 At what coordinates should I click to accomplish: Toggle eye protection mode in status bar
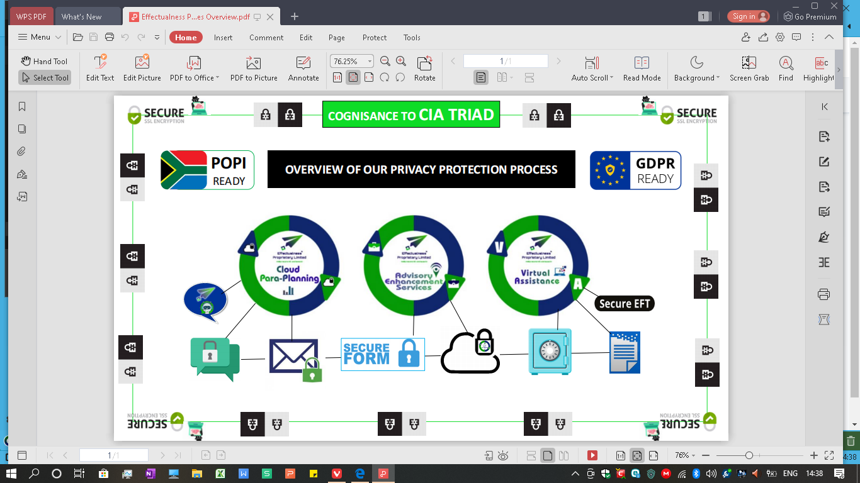tap(503, 455)
